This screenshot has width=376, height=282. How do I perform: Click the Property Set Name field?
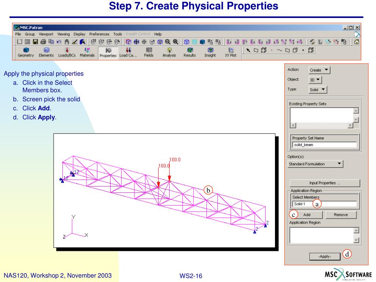click(325, 145)
